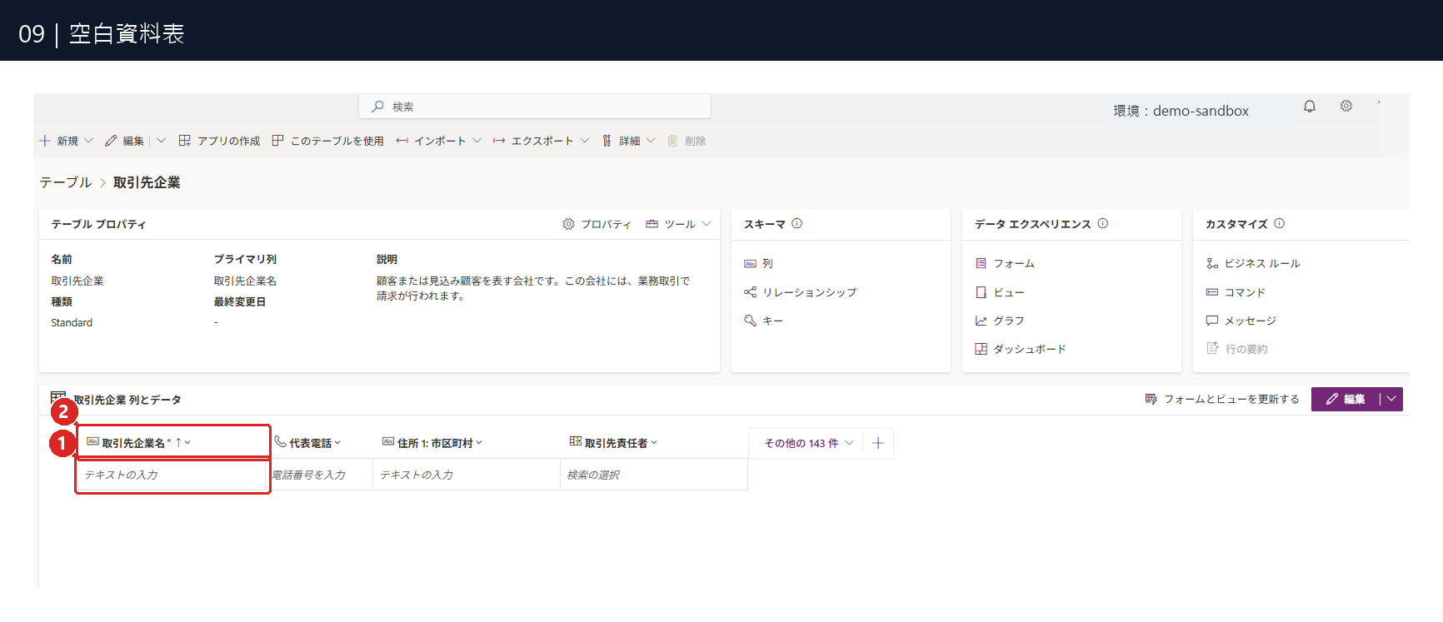Screen dimensions: 1443x622
Task: Click このテーブルを使用 command
Action: click(x=328, y=141)
